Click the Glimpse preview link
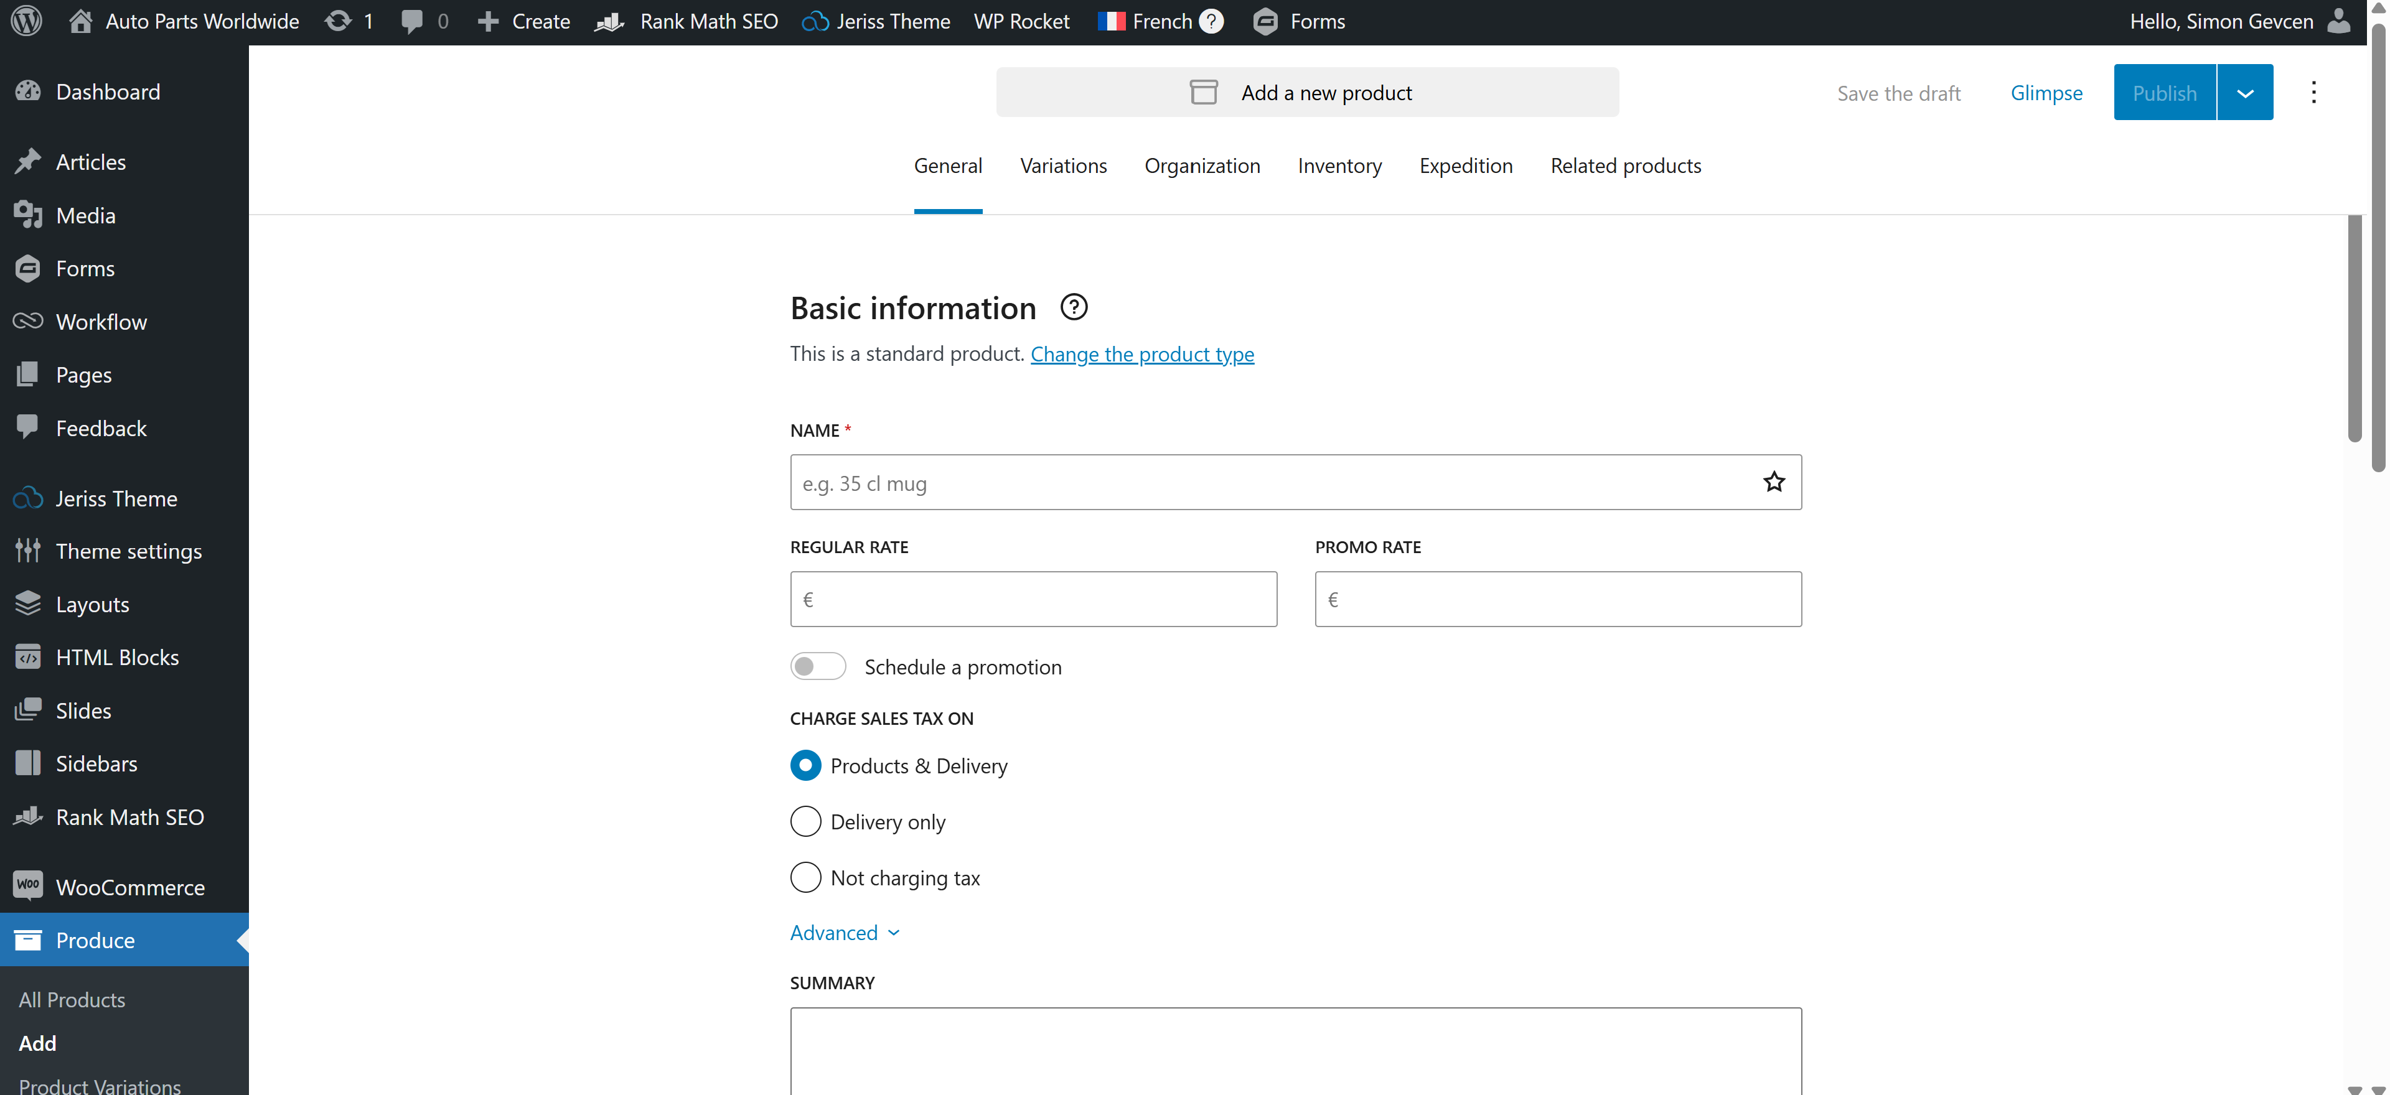This screenshot has height=1095, width=2390. point(2046,93)
